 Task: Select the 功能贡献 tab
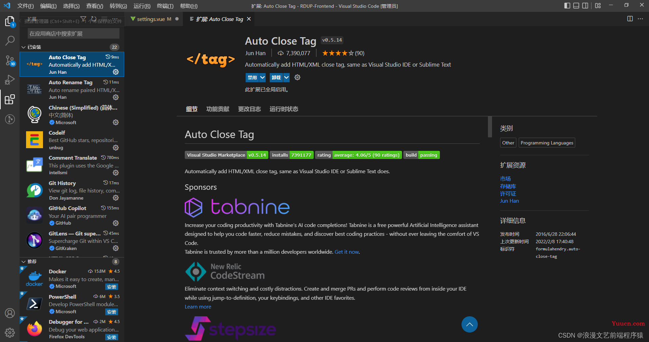[218, 109]
